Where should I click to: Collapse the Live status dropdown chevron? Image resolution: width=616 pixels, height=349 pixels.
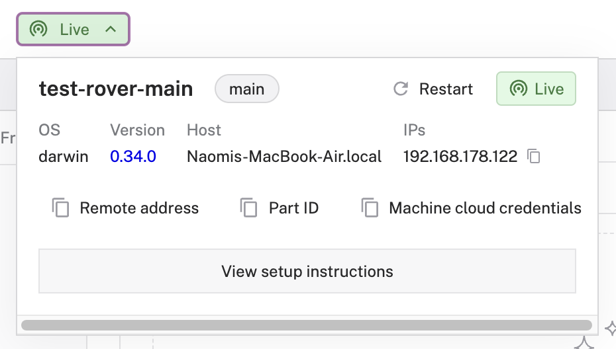tap(111, 30)
